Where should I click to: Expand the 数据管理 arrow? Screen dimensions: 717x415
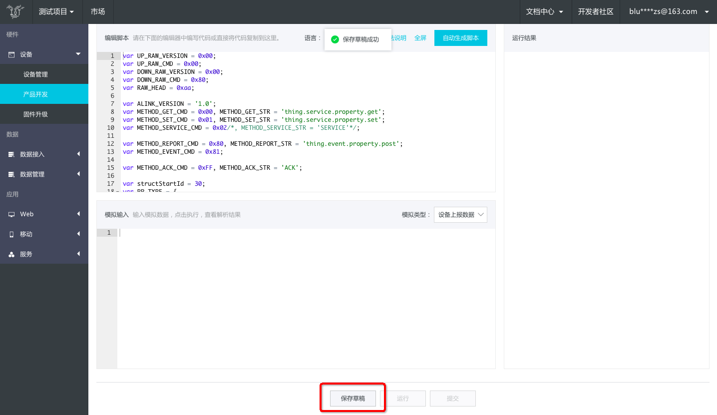tap(78, 174)
